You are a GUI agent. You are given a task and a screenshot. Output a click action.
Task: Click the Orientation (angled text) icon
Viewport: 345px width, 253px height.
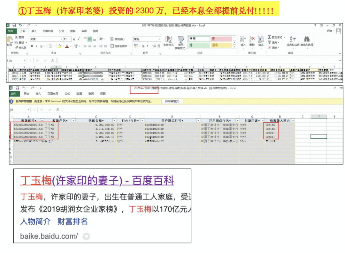point(101,39)
